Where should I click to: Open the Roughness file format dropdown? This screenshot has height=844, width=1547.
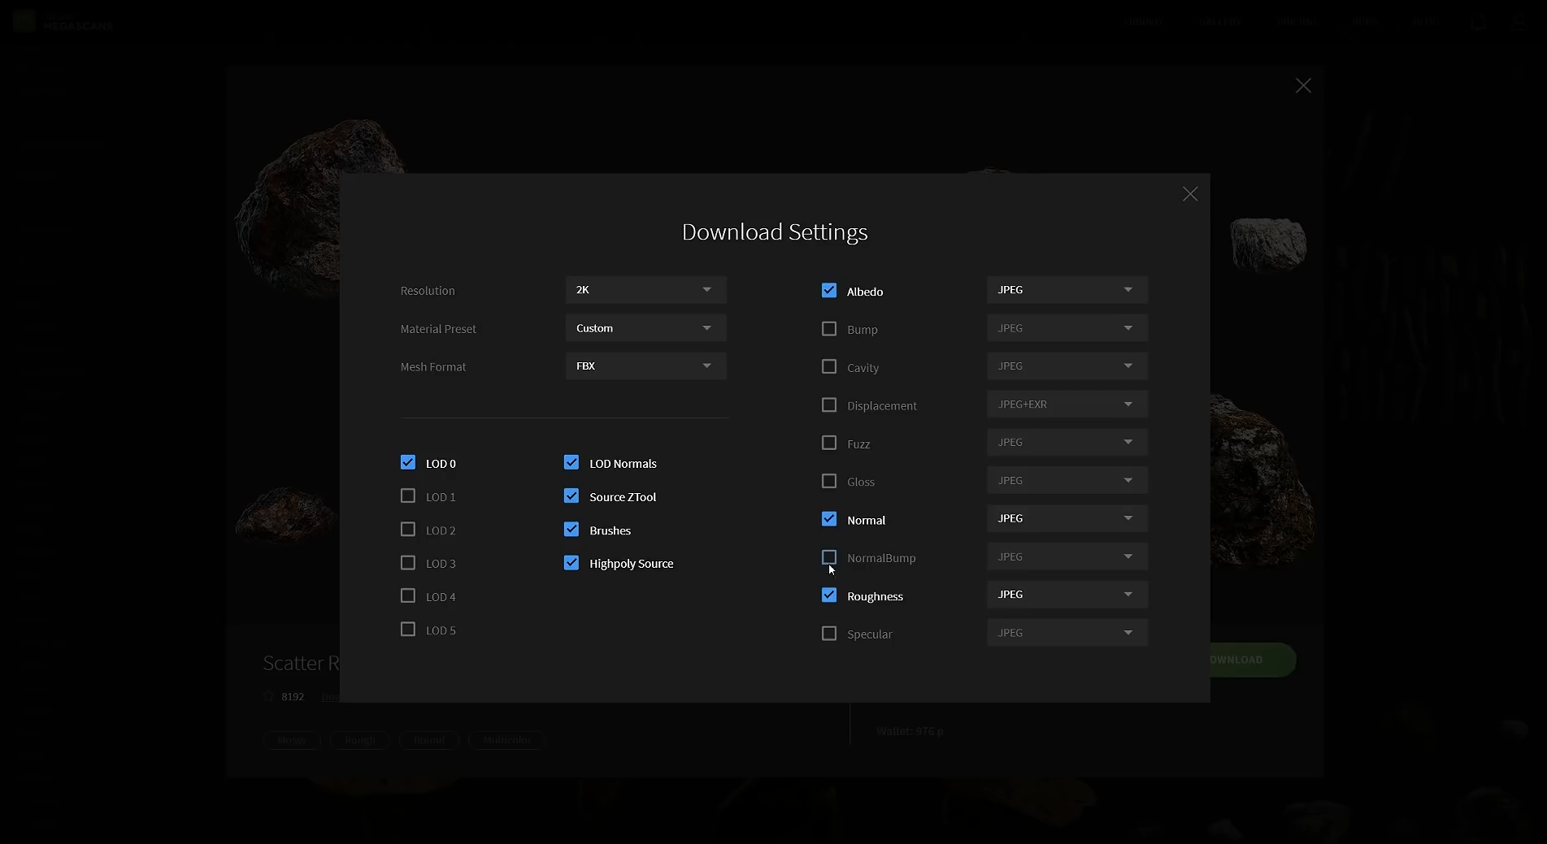[1066, 595]
